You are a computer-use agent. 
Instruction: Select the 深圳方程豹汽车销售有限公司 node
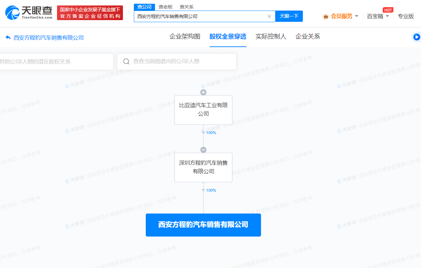204,167
